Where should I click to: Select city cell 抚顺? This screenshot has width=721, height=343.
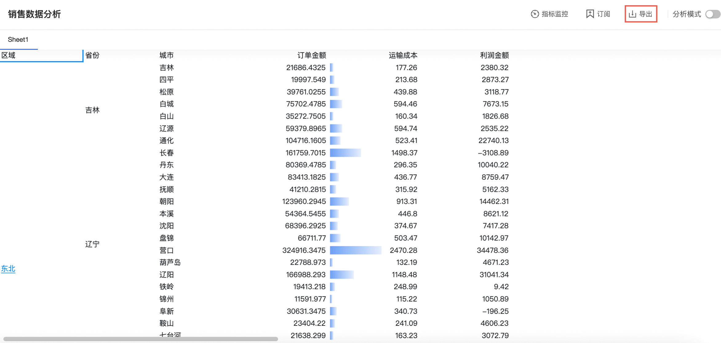(x=167, y=189)
